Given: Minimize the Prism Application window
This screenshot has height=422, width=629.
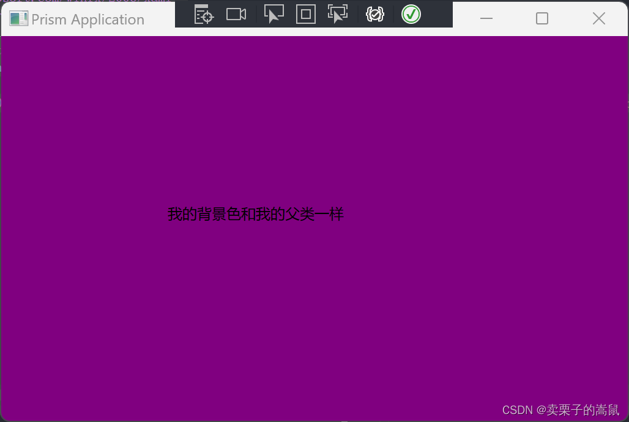Looking at the screenshot, I should click(x=486, y=18).
